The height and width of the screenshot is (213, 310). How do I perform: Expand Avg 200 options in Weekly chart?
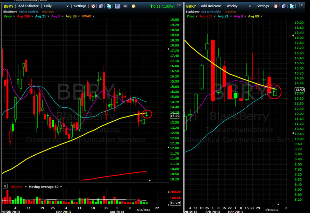coord(215,16)
